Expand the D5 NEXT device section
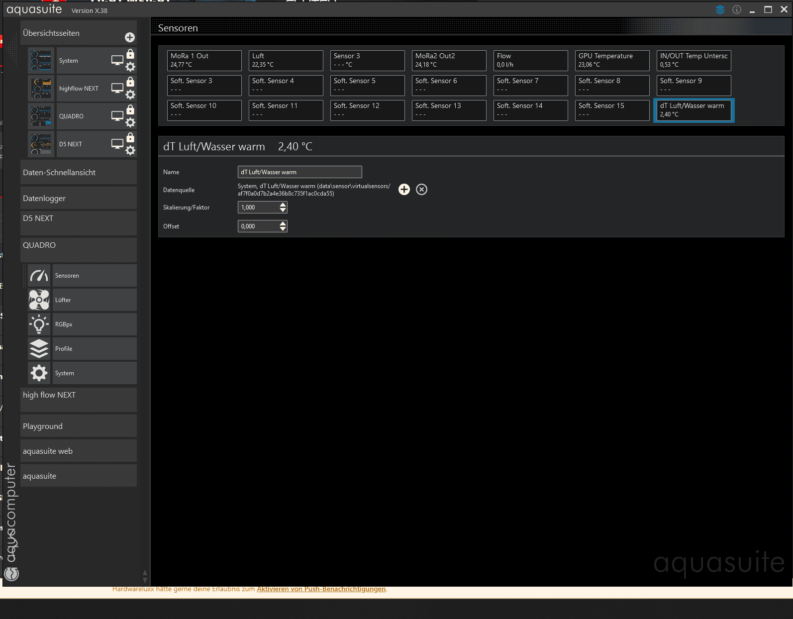793x619 pixels. click(x=79, y=223)
